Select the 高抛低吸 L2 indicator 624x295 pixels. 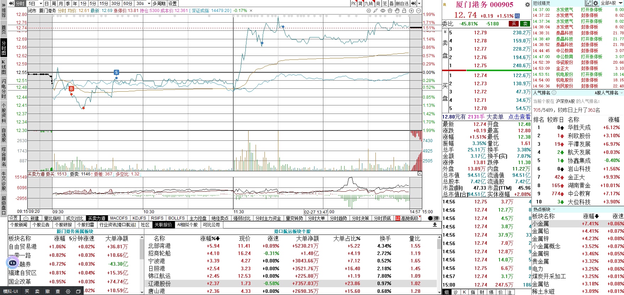coord(407,218)
